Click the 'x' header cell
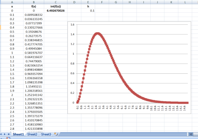 tap(12, 6)
